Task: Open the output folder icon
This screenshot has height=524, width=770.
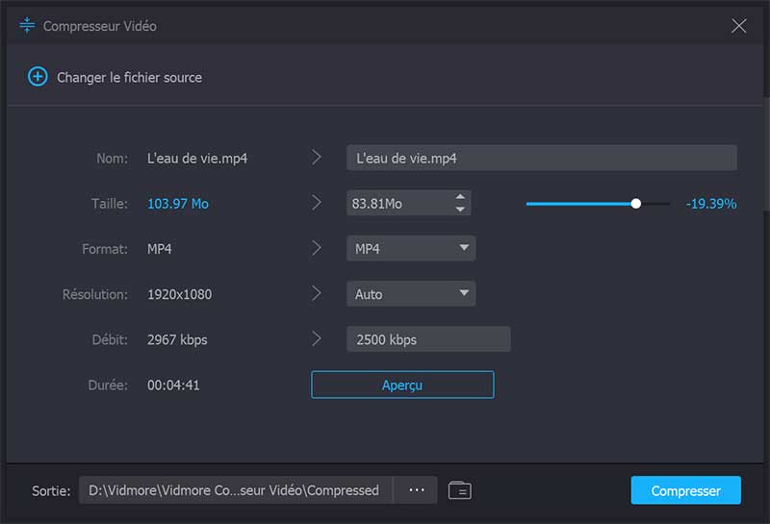Action: [460, 490]
